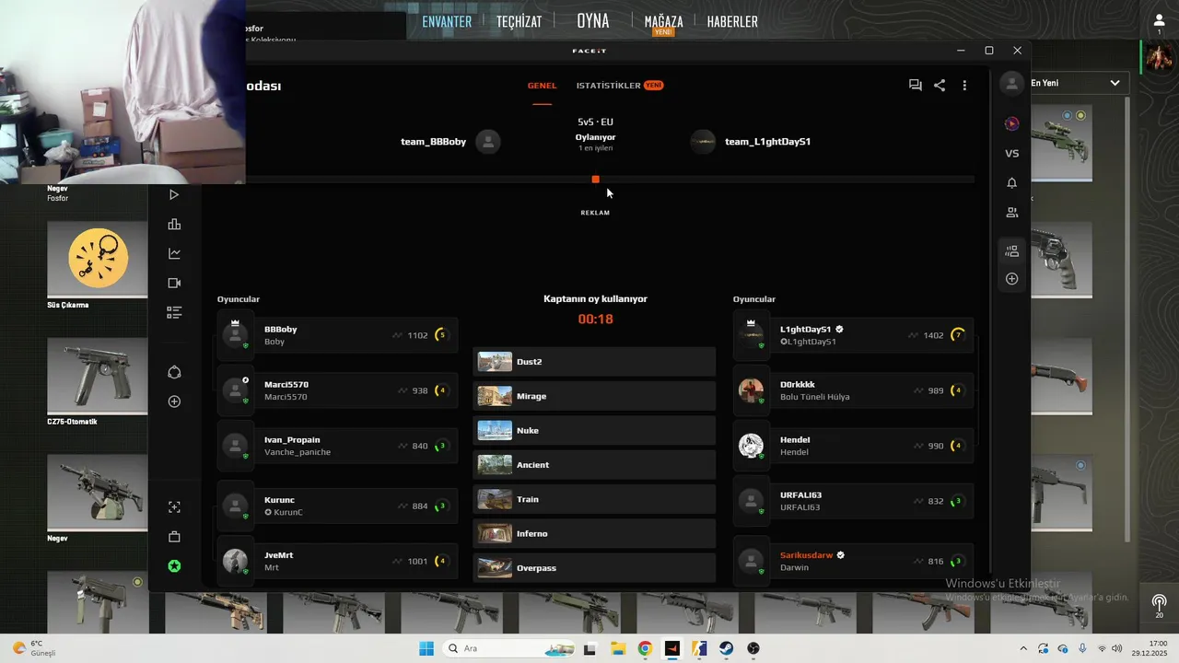Open the profile avatar in right sidebar

point(1011,84)
